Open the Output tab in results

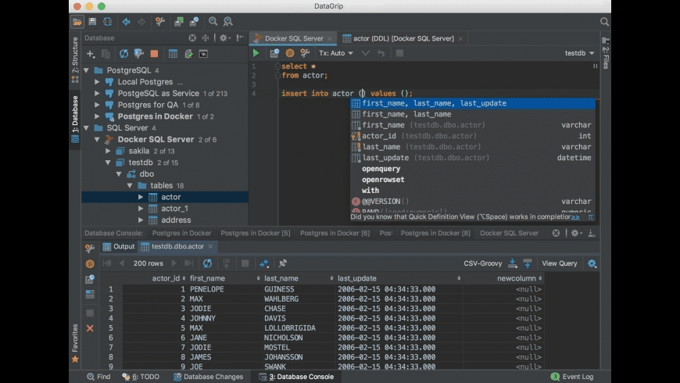click(118, 247)
